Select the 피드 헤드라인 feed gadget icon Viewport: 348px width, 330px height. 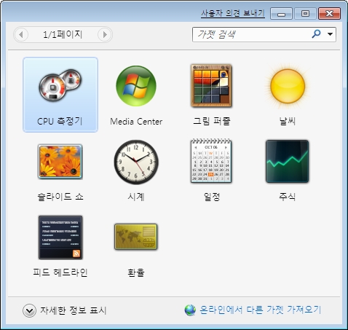click(60, 237)
